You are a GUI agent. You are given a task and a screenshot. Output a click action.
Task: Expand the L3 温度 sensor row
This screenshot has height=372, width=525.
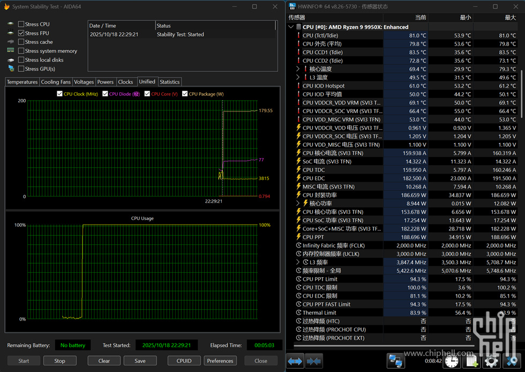click(298, 77)
